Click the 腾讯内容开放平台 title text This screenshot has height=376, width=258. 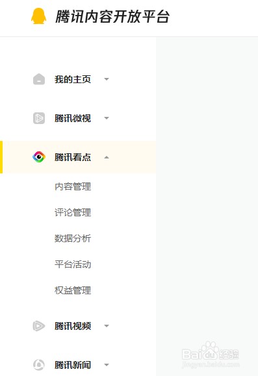click(x=112, y=16)
